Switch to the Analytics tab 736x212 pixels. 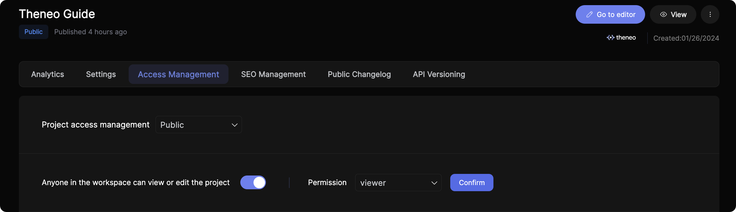point(48,74)
